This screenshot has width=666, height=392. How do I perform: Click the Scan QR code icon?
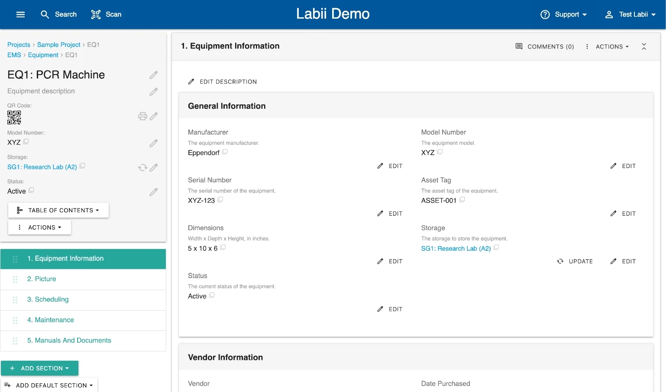pyautogui.click(x=96, y=14)
